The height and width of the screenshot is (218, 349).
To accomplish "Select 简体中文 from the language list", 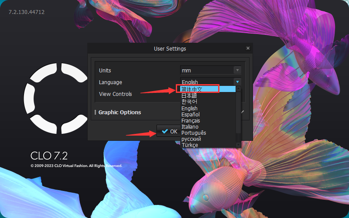I will click(x=208, y=89).
